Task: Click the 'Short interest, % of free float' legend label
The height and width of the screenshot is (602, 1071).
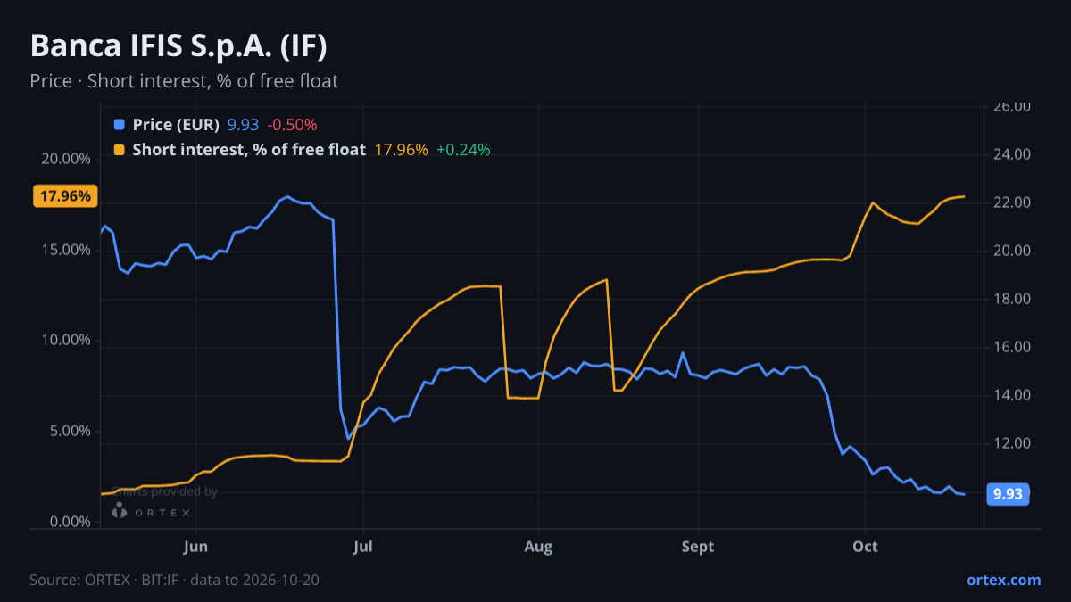Action: pyautogui.click(x=249, y=150)
